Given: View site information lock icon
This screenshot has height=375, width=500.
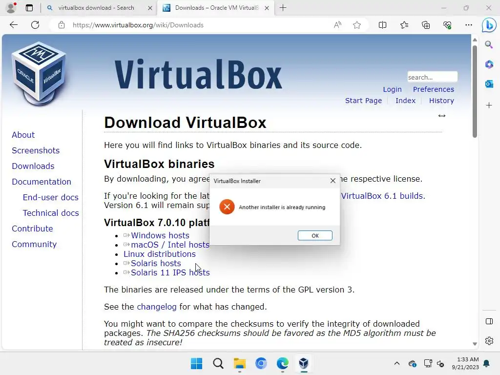Looking at the screenshot, I should (61, 25).
